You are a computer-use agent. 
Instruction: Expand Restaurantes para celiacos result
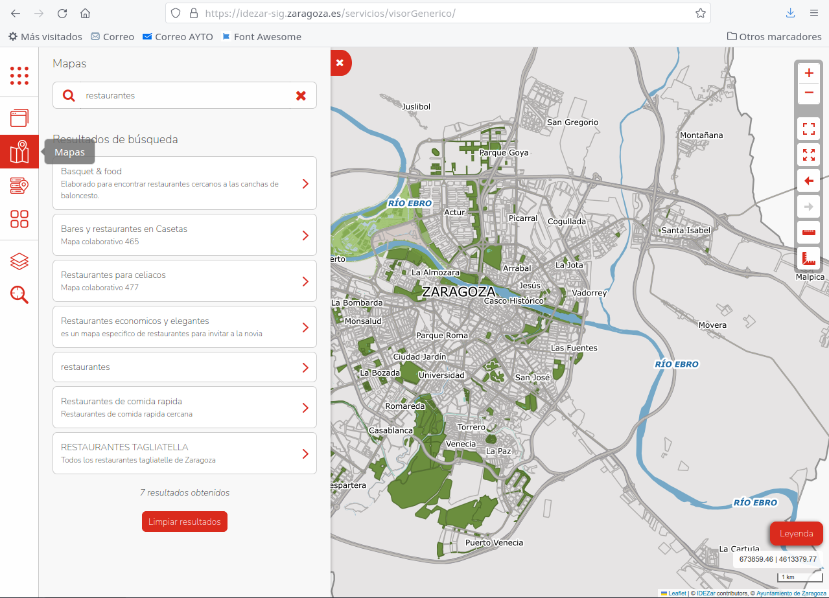pos(305,281)
